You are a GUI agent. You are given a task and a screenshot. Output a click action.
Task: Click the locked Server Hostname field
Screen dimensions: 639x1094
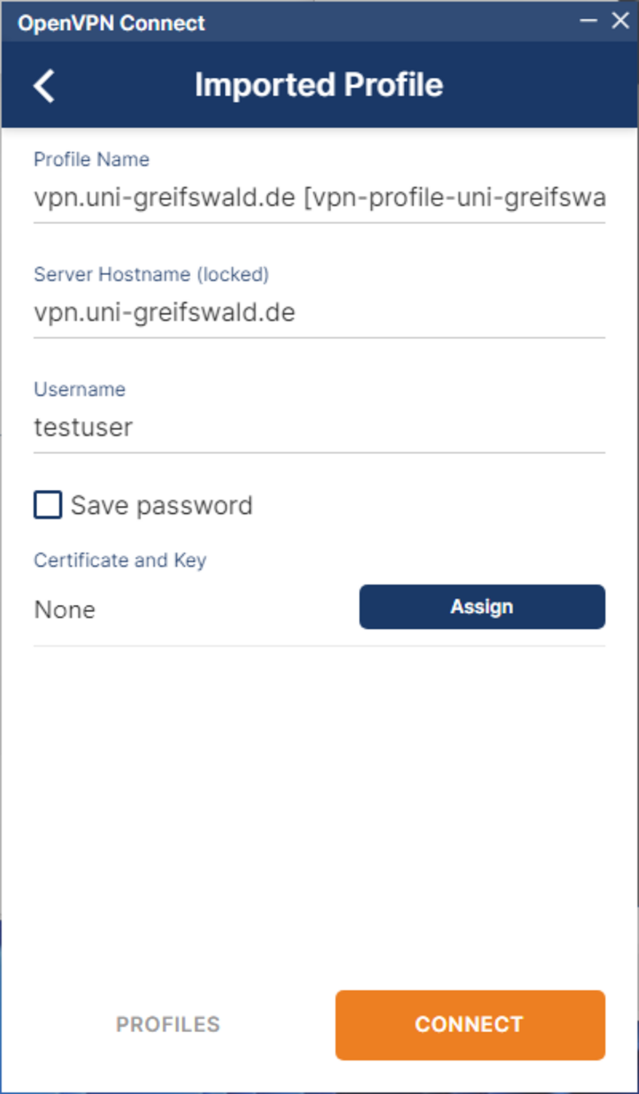(x=319, y=312)
